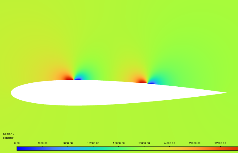Click the 20000.00 colorbar tick label
The image size is (238, 153).
144,143
